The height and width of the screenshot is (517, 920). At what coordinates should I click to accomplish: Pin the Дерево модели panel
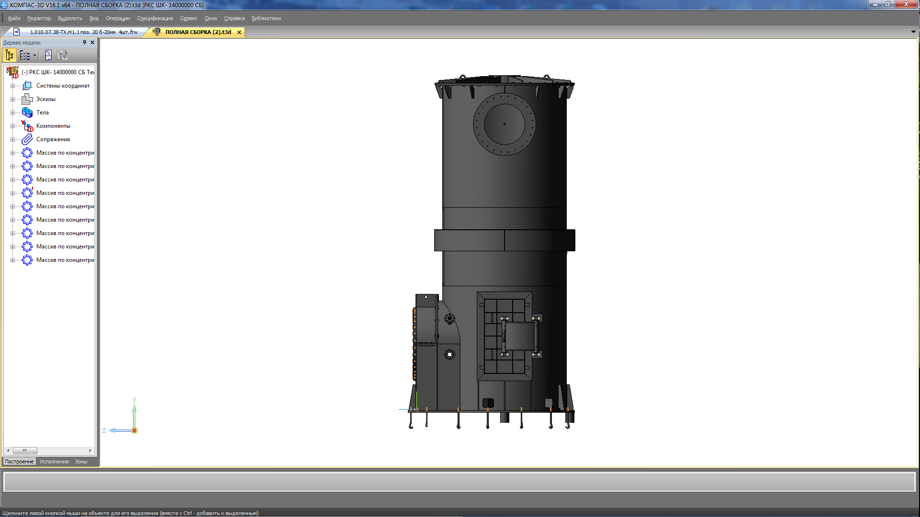(84, 43)
